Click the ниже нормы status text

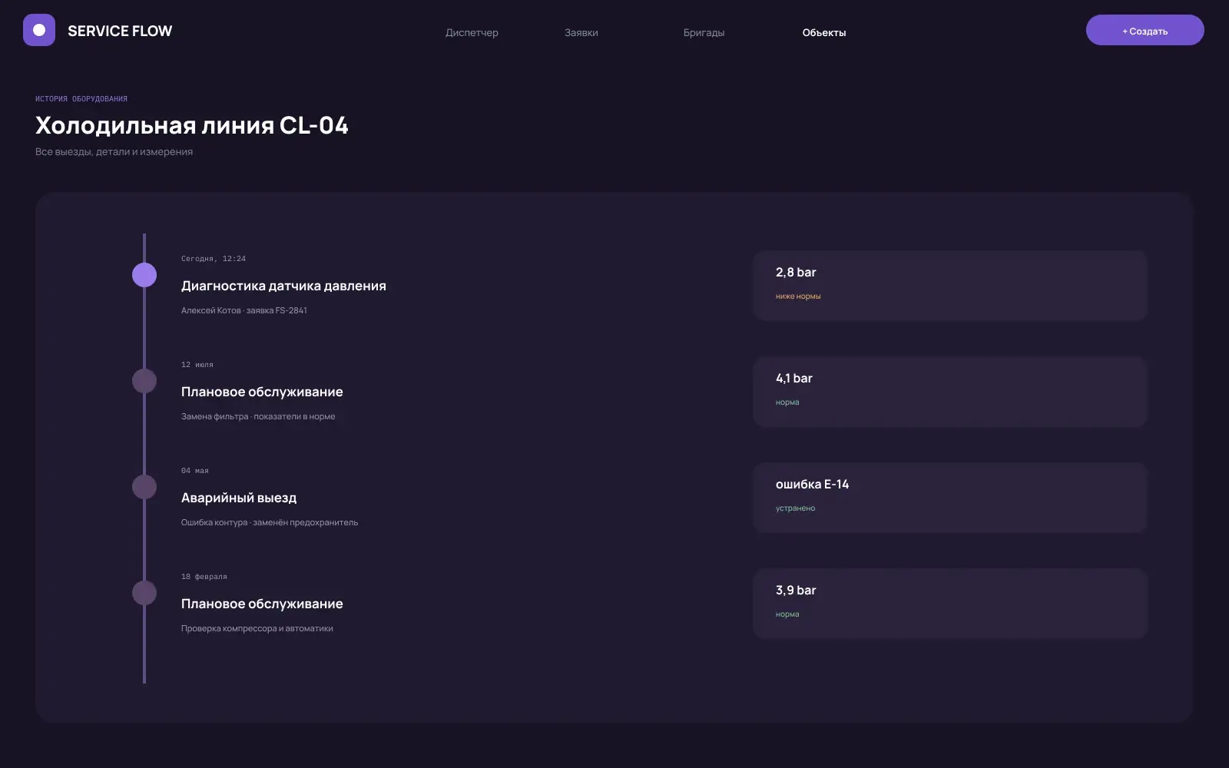click(798, 296)
